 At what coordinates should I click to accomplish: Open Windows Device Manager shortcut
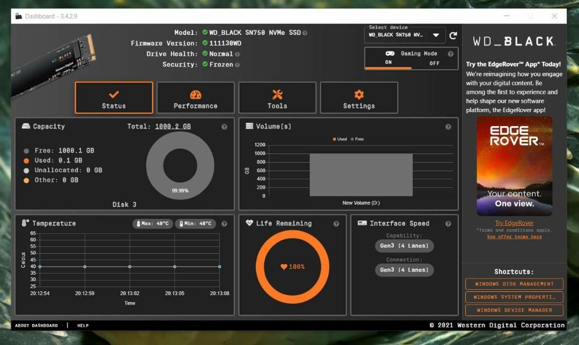tap(514, 310)
